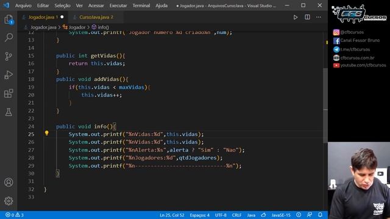Click the editor vertical scrollbar thumb
Screen dimensions: 390x219
325,105
